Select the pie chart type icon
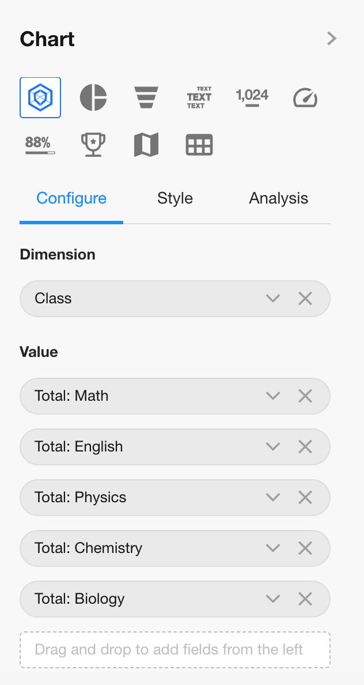The image size is (364, 685). click(93, 97)
